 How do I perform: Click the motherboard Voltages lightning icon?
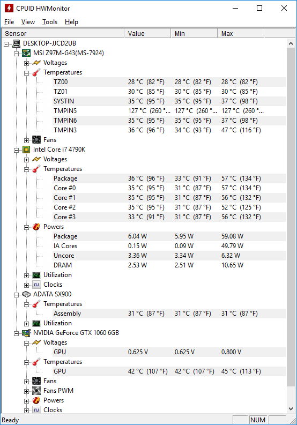click(x=36, y=63)
